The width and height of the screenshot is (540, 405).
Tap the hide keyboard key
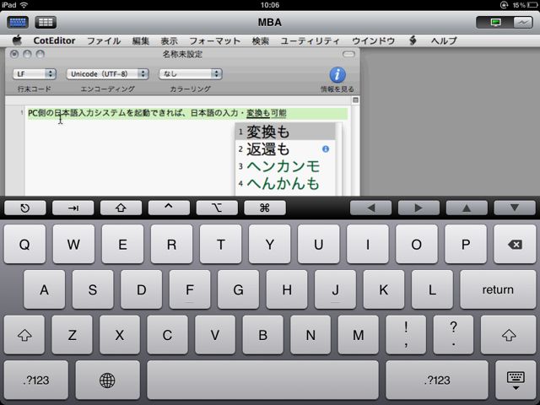(516, 380)
